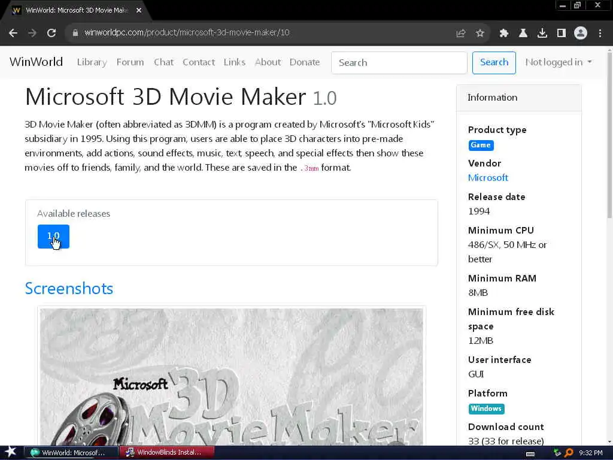Reload the current page
The height and width of the screenshot is (460, 613).
coord(51,33)
